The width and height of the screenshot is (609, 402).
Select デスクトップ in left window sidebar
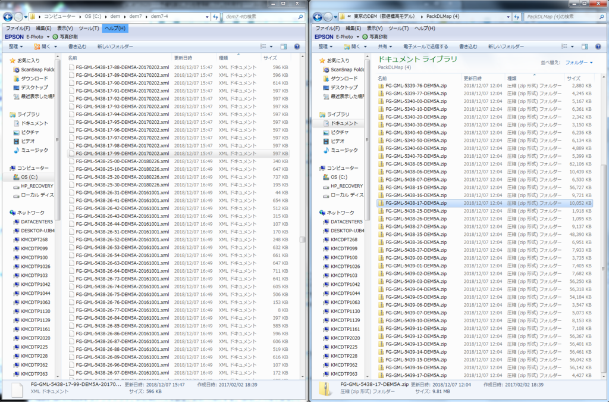tap(31, 88)
